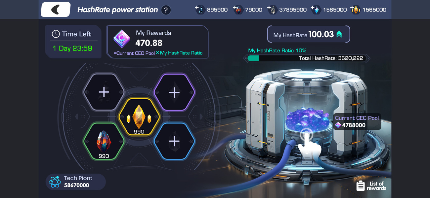
Task: Open the List of rewards
Action: (x=371, y=185)
